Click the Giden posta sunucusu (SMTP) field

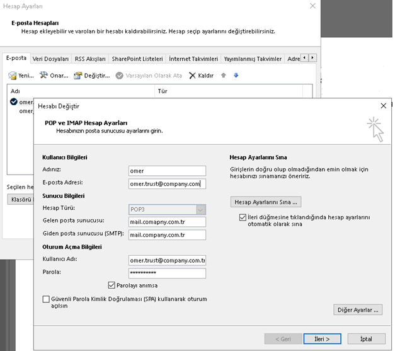pyautogui.click(x=167, y=235)
